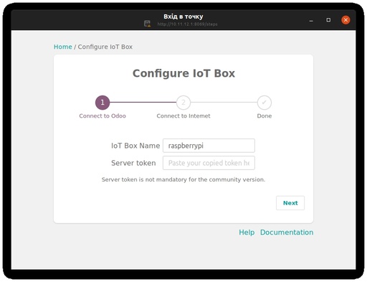Viewport: 367px width, 282px height.
Task: Click the page security icon beside the URL
Action: (x=148, y=24)
